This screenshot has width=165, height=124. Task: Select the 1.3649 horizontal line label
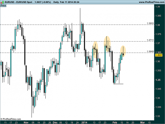(x=150, y=51)
